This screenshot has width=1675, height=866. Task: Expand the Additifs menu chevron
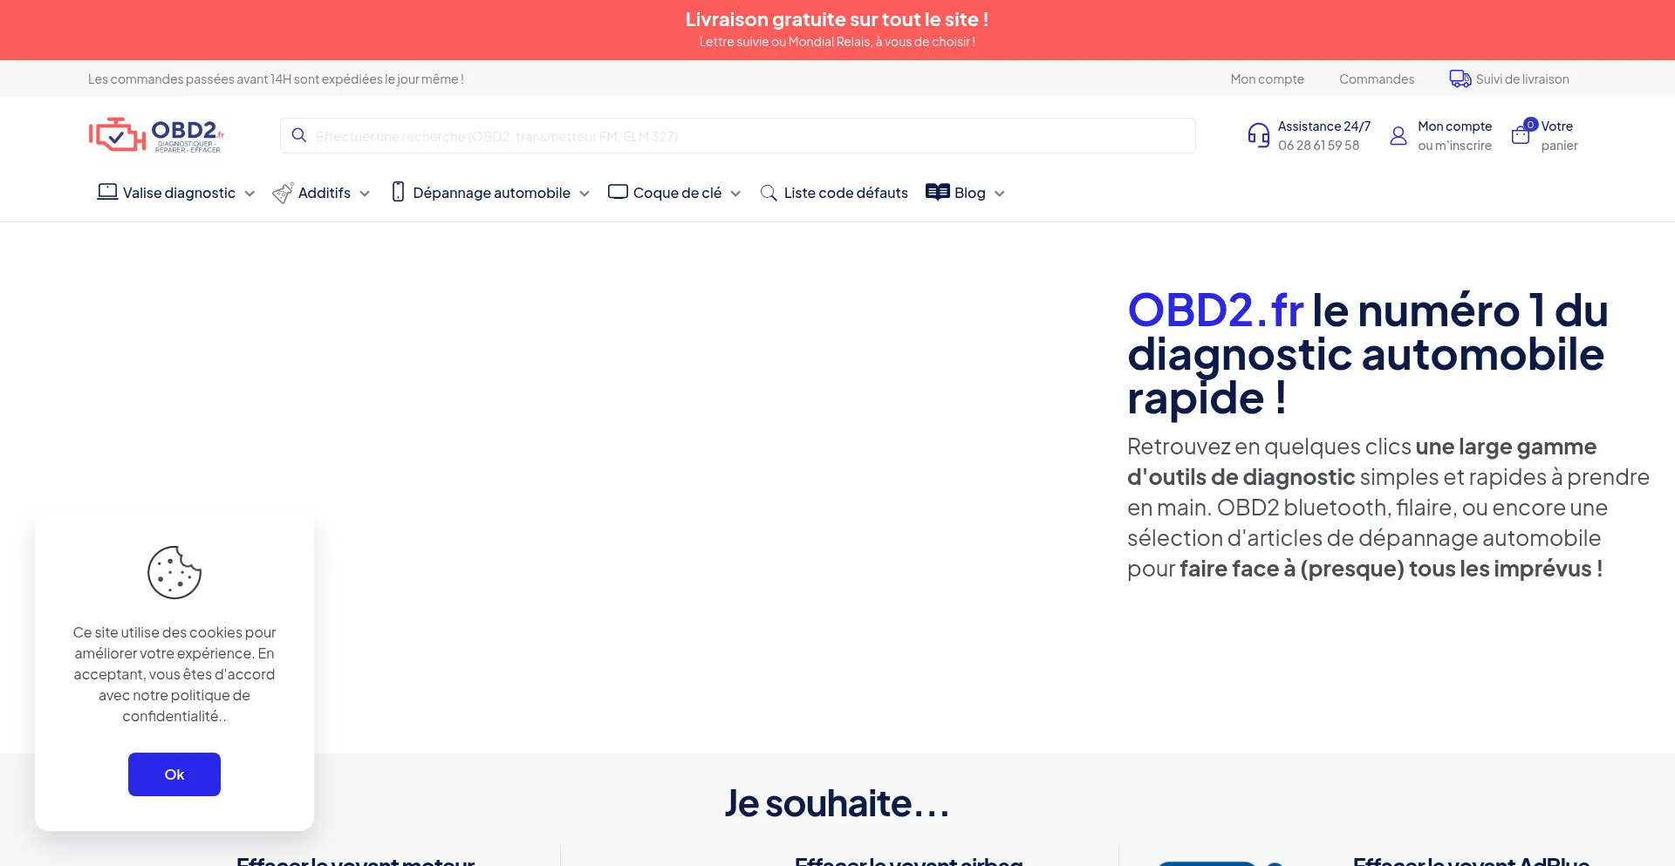click(365, 194)
